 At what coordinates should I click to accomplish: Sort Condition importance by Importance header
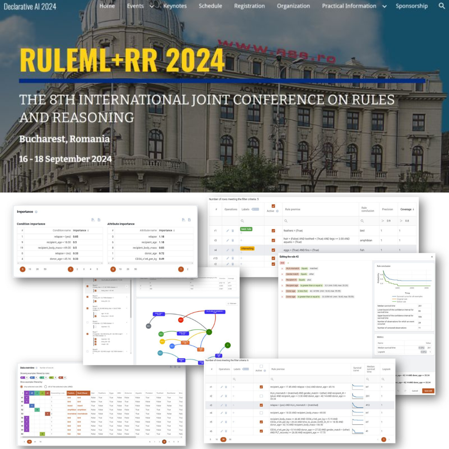coord(81,230)
